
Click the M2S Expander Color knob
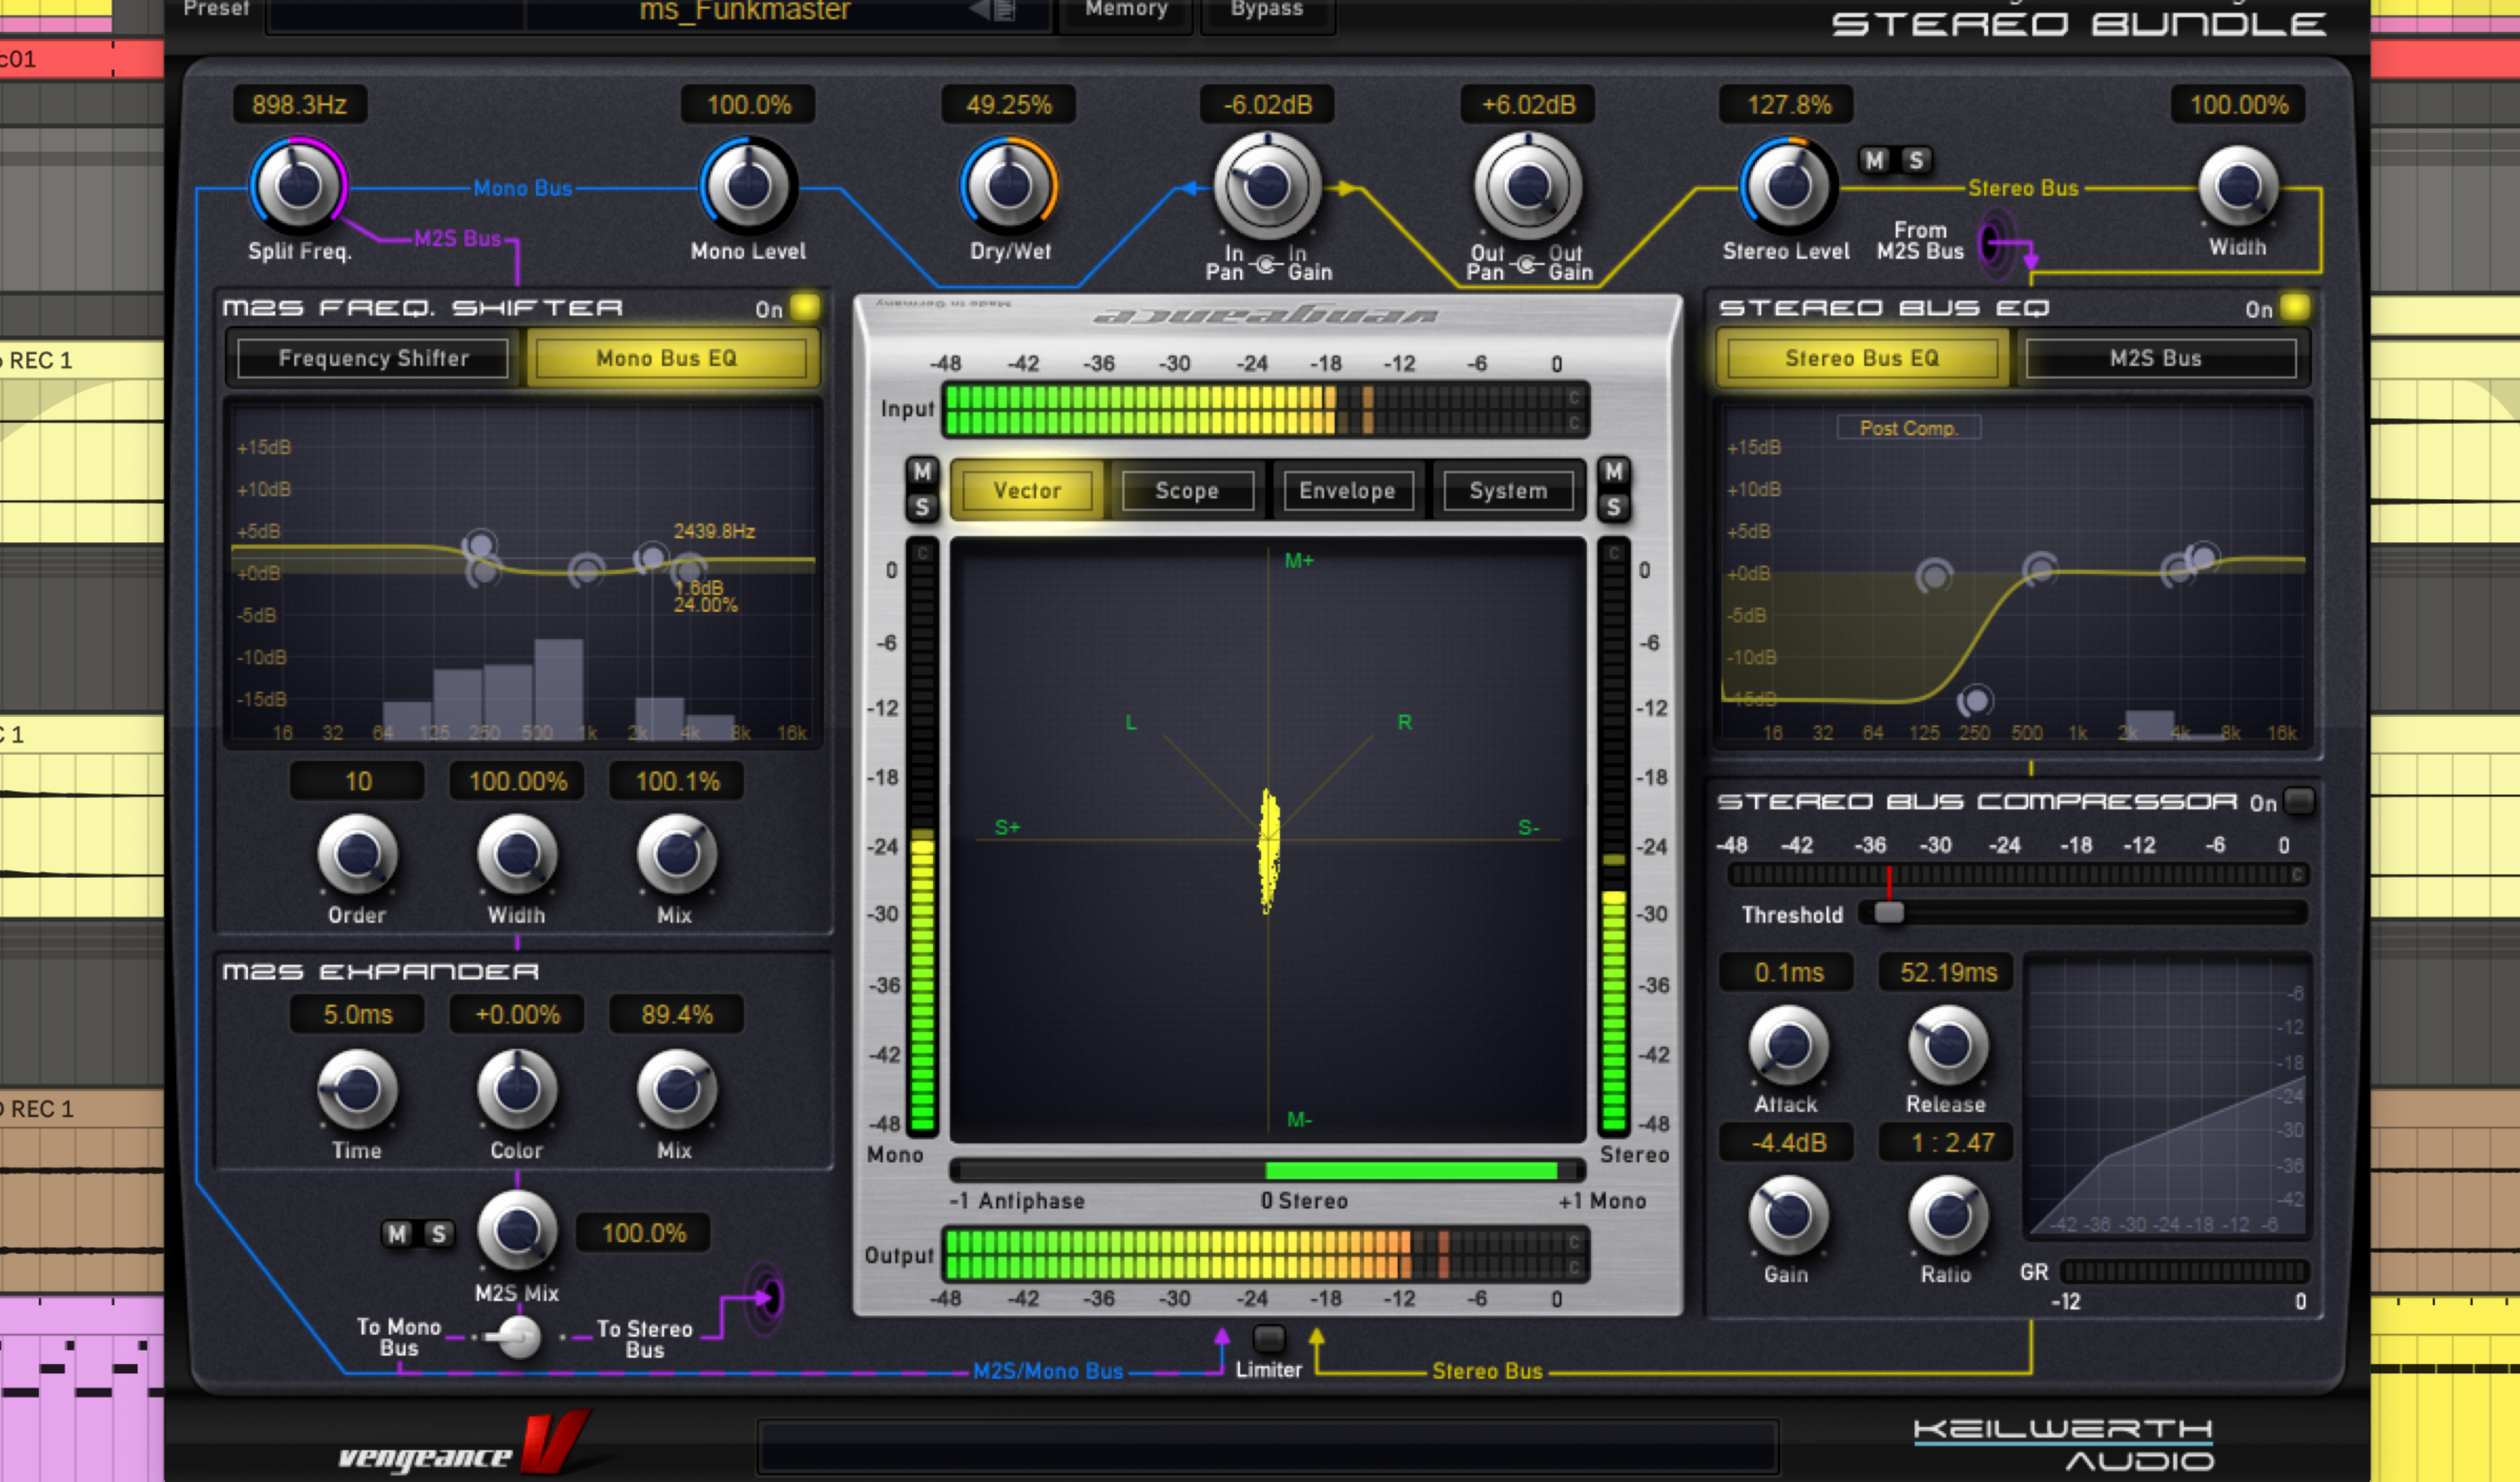click(517, 1089)
